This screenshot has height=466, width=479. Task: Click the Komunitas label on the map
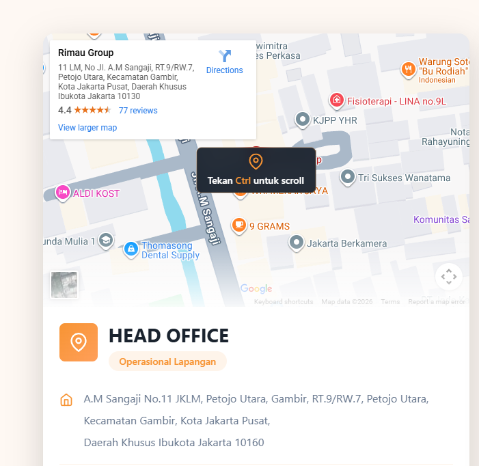441,219
